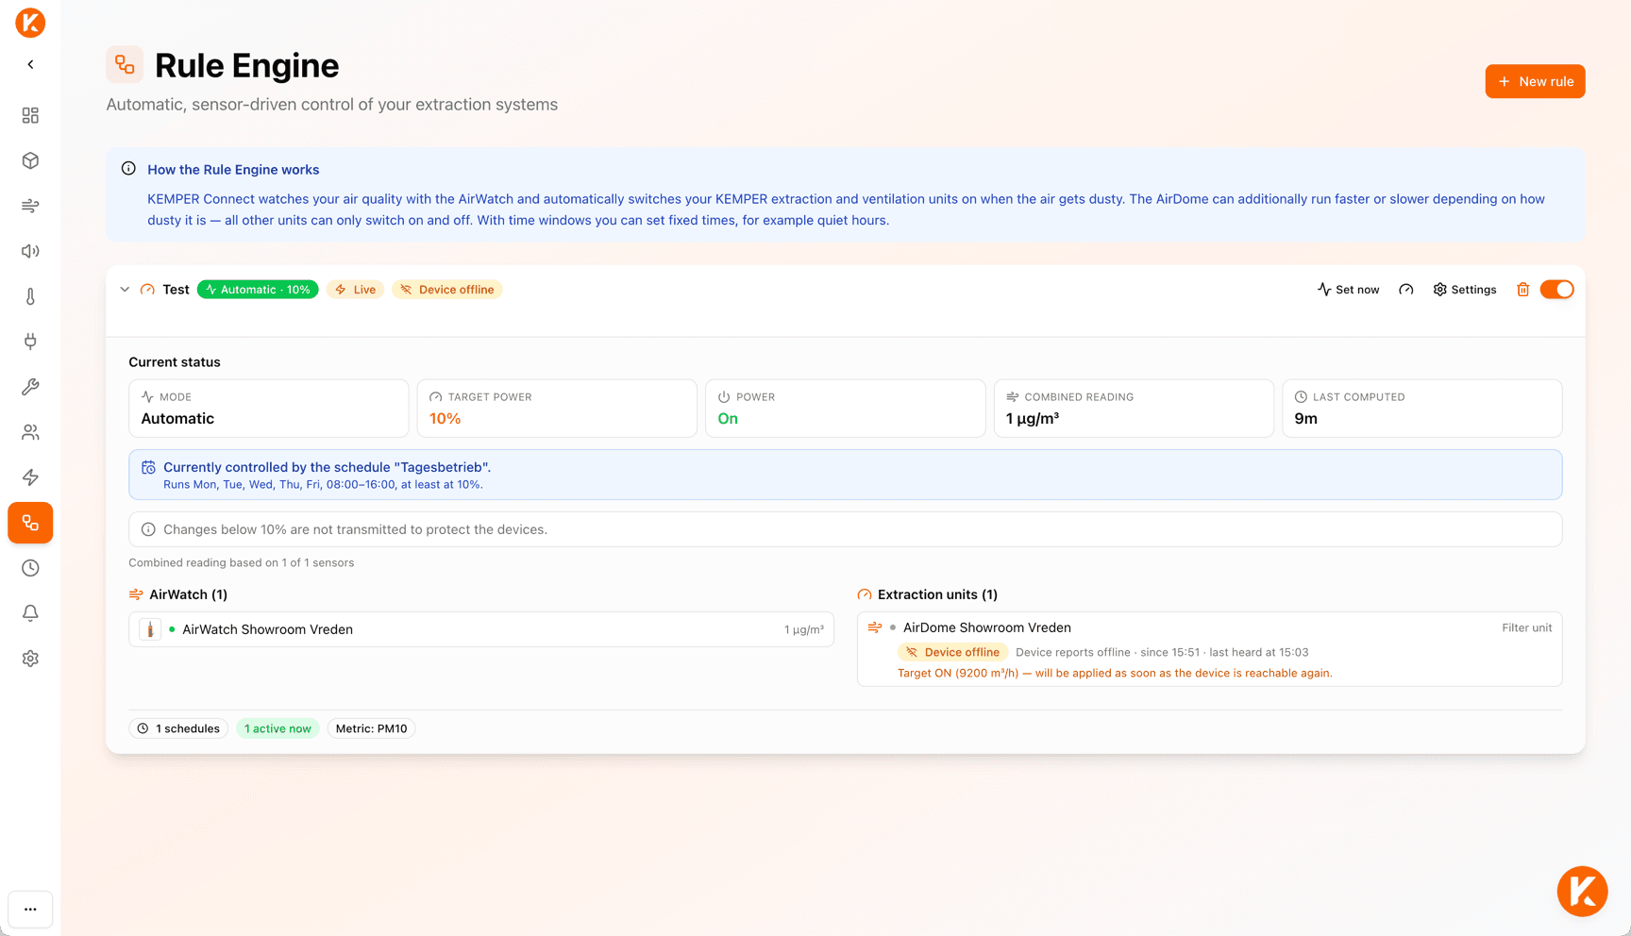The height and width of the screenshot is (936, 1631).
Task: Click the Last Computed 9m value
Action: [1305, 419]
